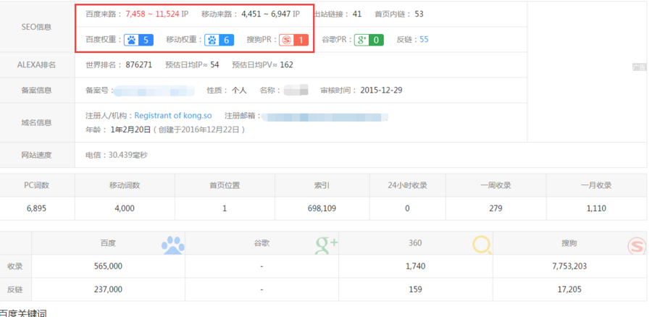
Task: Click the 反链 row label in bottom table
Action: pyautogui.click(x=15, y=289)
